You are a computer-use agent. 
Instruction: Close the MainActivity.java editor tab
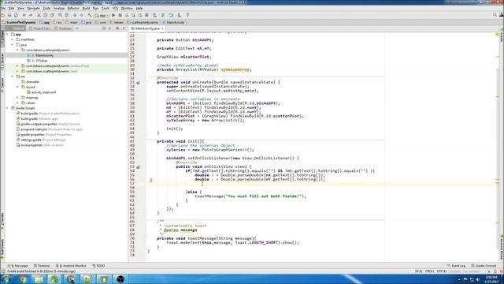pyautogui.click(x=162, y=28)
